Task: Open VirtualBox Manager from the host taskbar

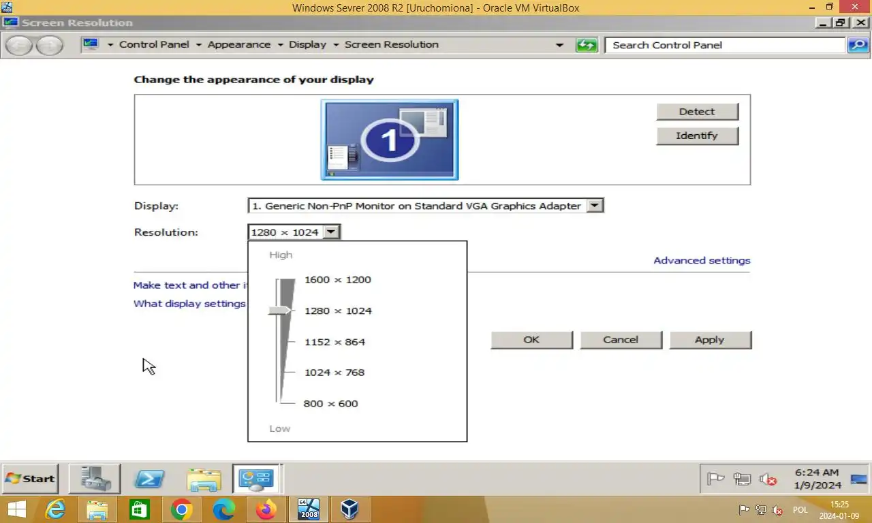Action: (350, 509)
